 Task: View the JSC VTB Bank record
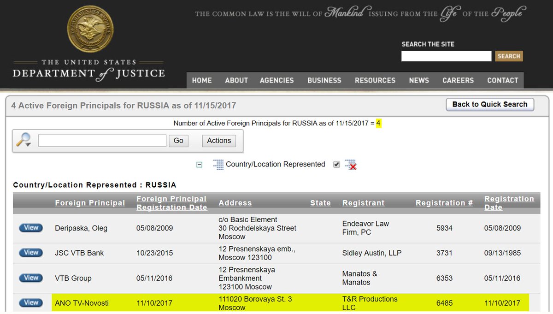tap(31, 253)
